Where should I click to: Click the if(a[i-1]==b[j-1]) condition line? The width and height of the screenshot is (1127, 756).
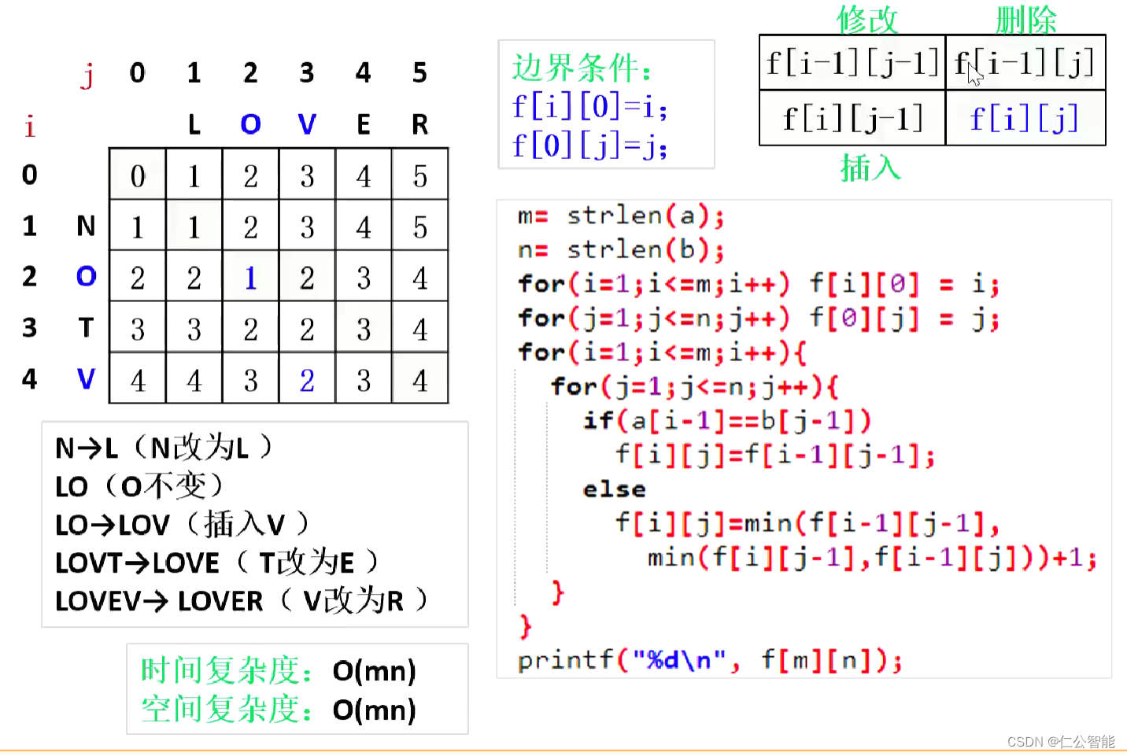coord(727,420)
